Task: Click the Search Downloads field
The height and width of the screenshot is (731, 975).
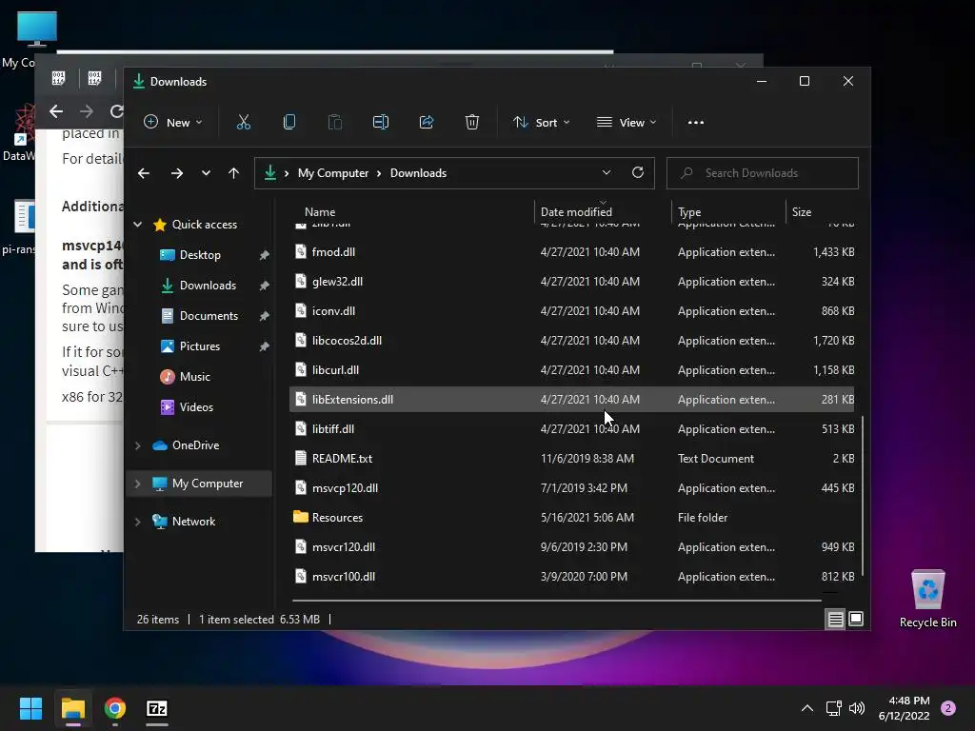Action: tap(763, 173)
